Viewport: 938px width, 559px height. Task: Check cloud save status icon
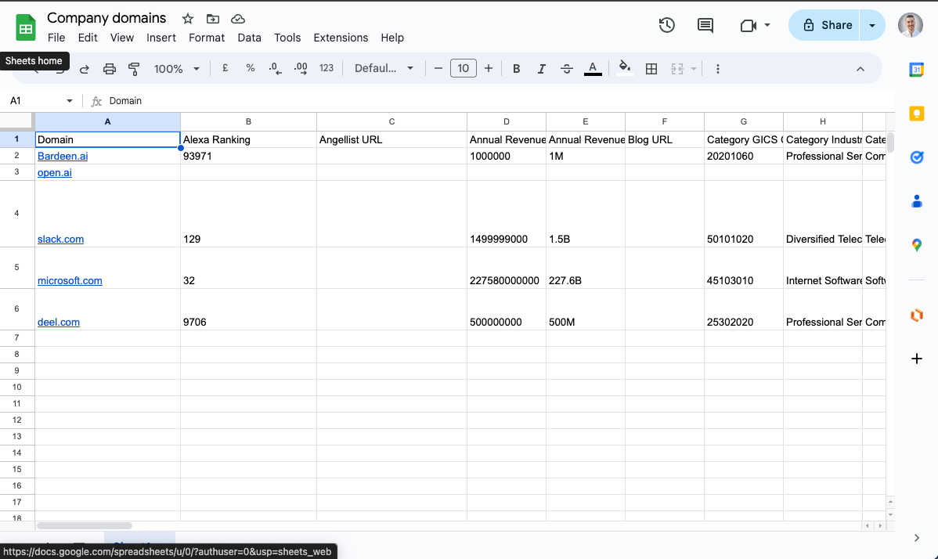click(x=237, y=19)
